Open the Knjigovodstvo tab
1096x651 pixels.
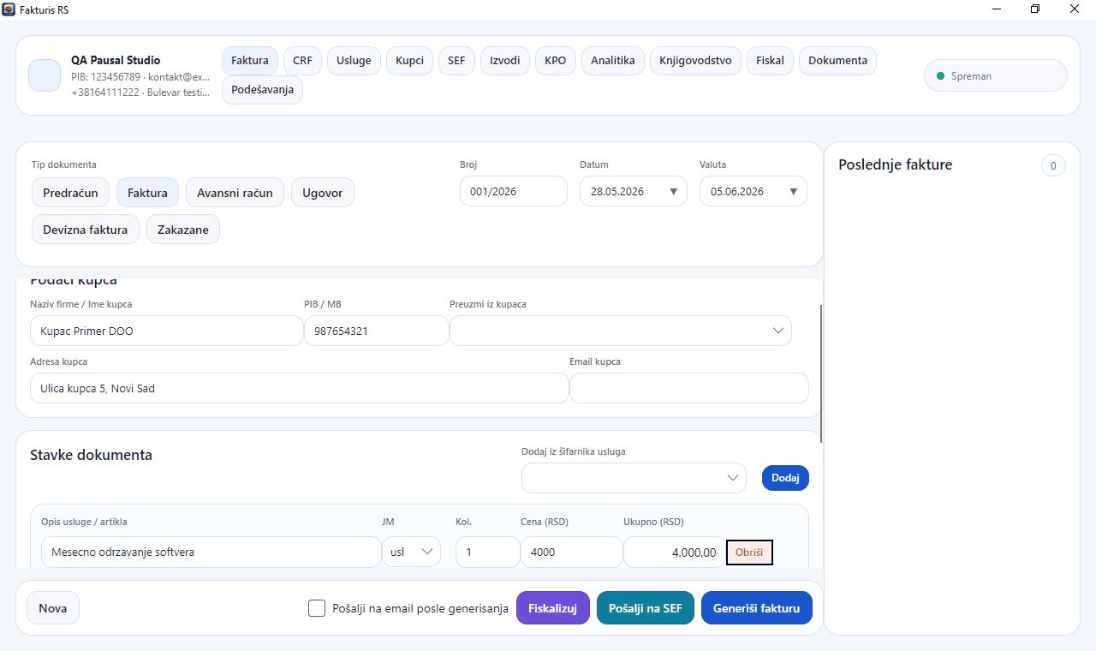[x=695, y=61]
